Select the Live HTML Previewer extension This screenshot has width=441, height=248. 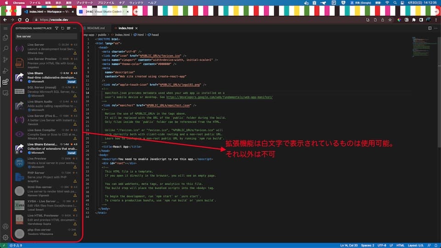pyautogui.click(x=46, y=220)
